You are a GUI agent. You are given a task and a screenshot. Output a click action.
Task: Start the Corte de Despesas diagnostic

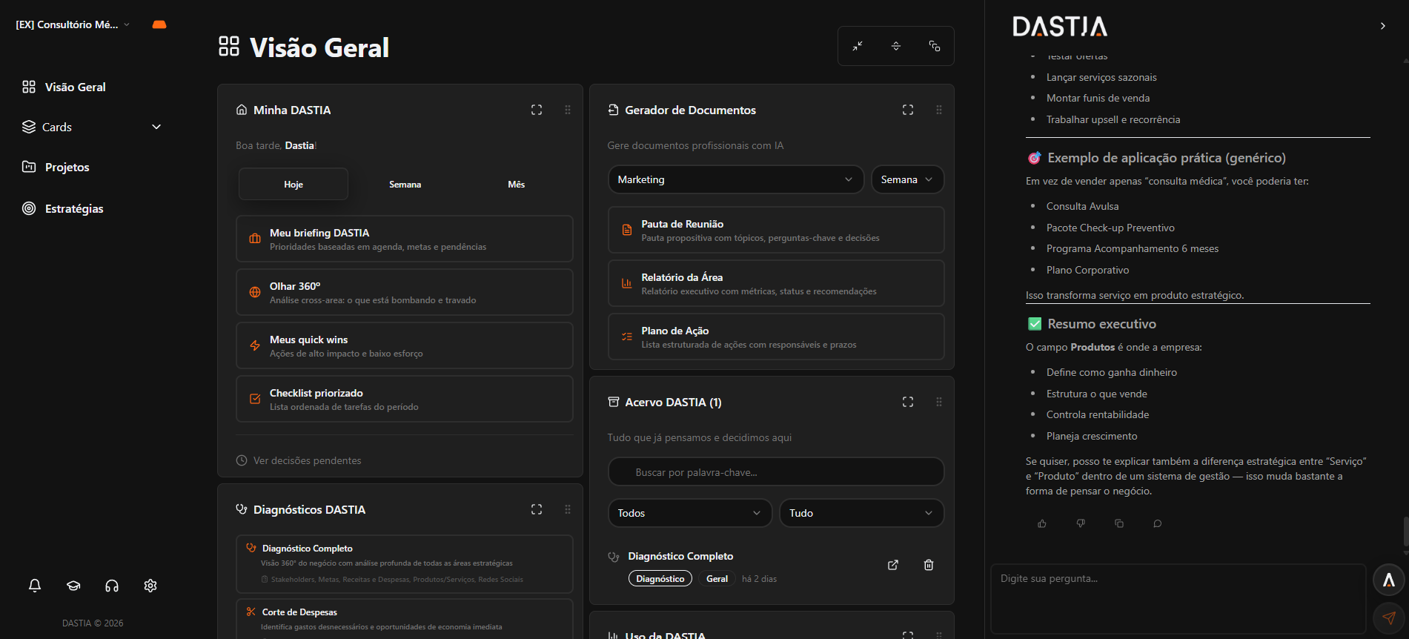coord(405,619)
